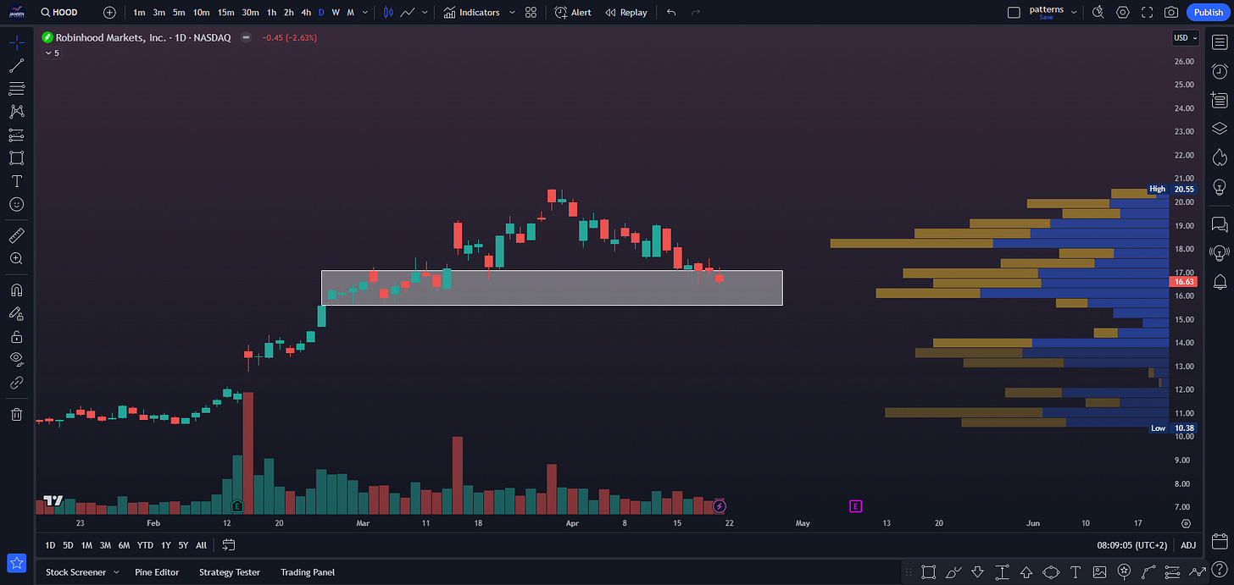Open the help center question mark
1234x585 pixels.
coord(1219,571)
